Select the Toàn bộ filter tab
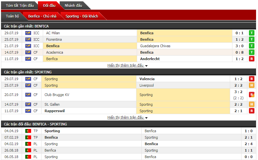The height and width of the screenshot is (160, 258). [x=13, y=16]
